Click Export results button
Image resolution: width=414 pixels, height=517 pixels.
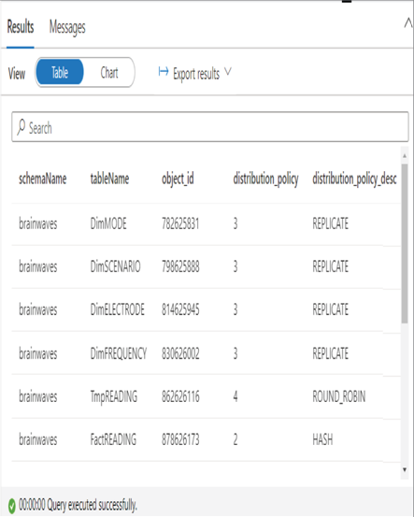point(194,73)
